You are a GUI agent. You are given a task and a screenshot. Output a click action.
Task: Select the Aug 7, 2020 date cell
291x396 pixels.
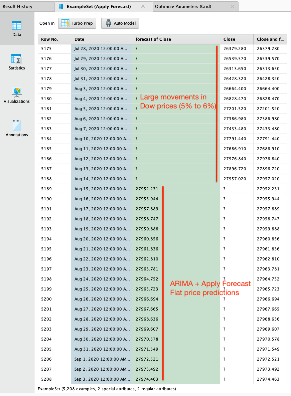(x=102, y=129)
